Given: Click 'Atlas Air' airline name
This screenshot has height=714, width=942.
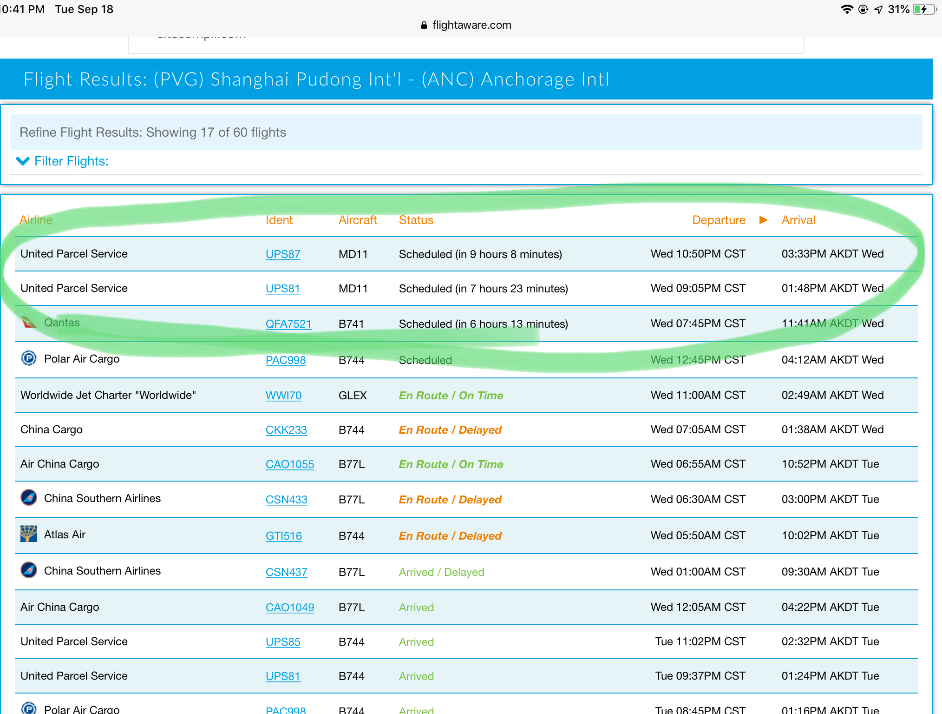Looking at the screenshot, I should tap(65, 535).
